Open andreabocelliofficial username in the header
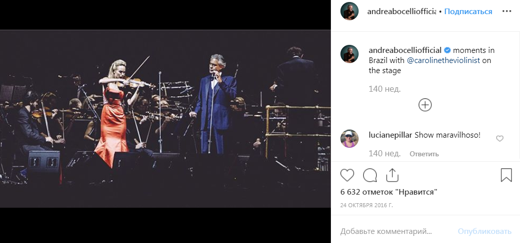 402,12
